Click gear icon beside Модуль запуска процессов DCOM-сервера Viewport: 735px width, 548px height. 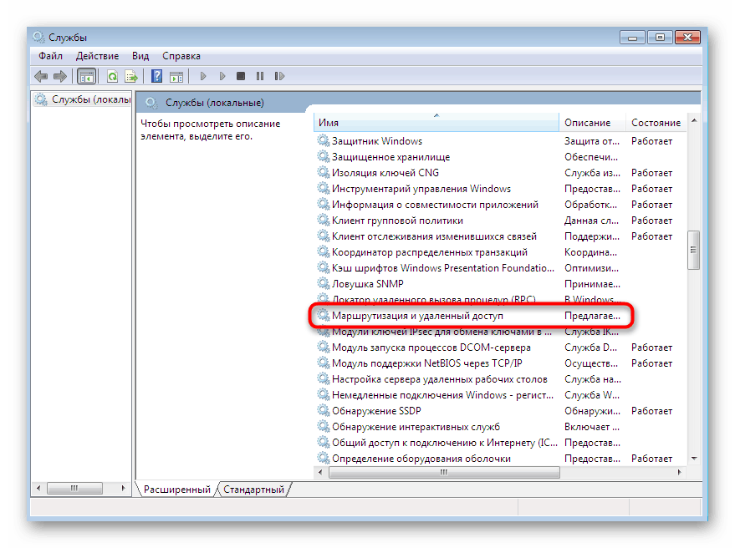(324, 347)
